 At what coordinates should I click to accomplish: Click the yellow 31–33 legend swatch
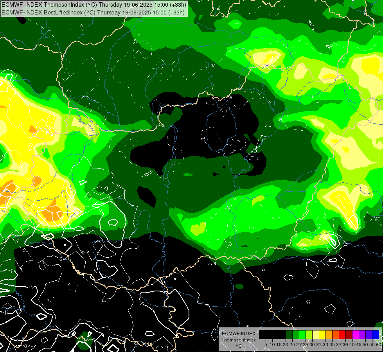[x=322, y=334]
